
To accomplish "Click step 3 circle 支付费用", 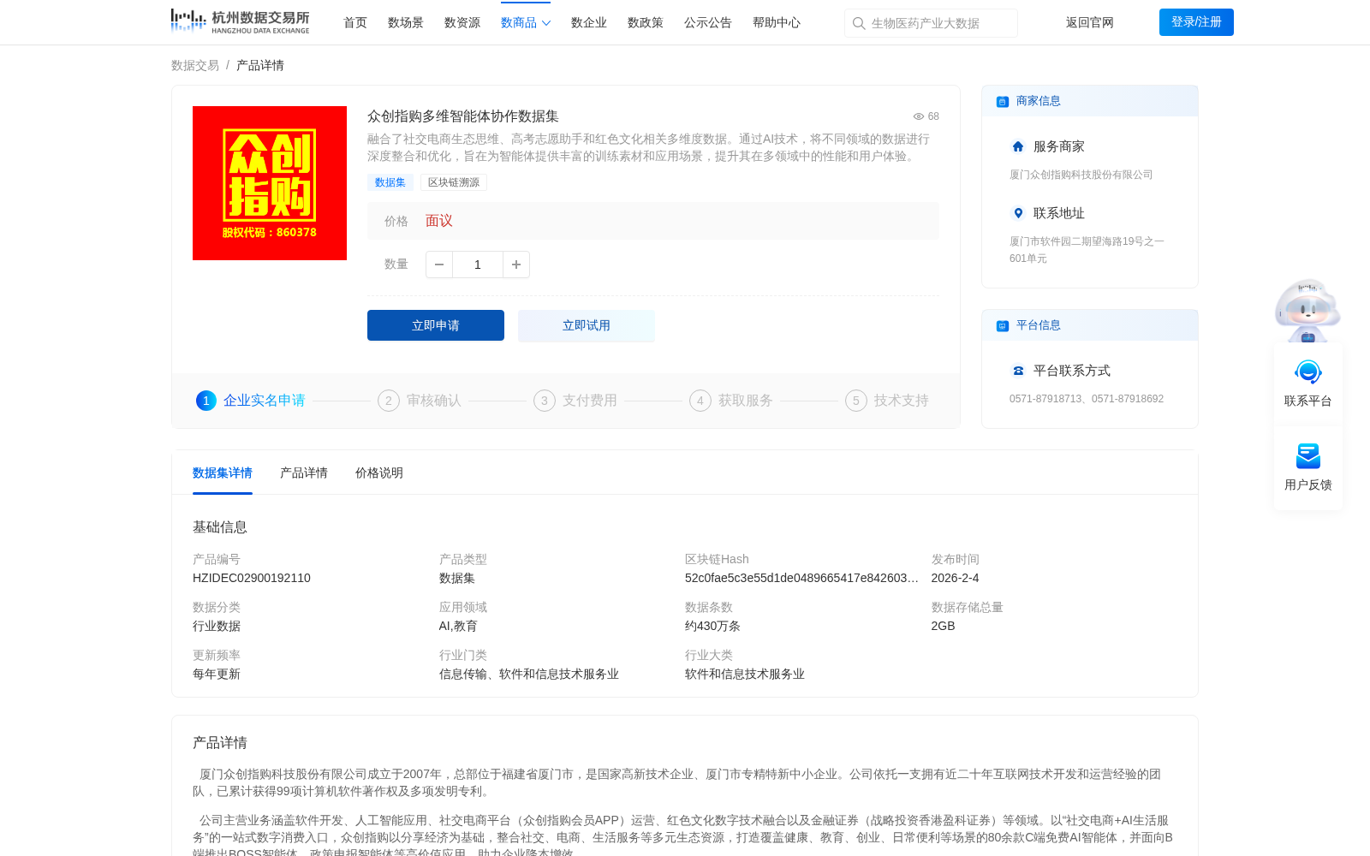I will (x=545, y=401).
